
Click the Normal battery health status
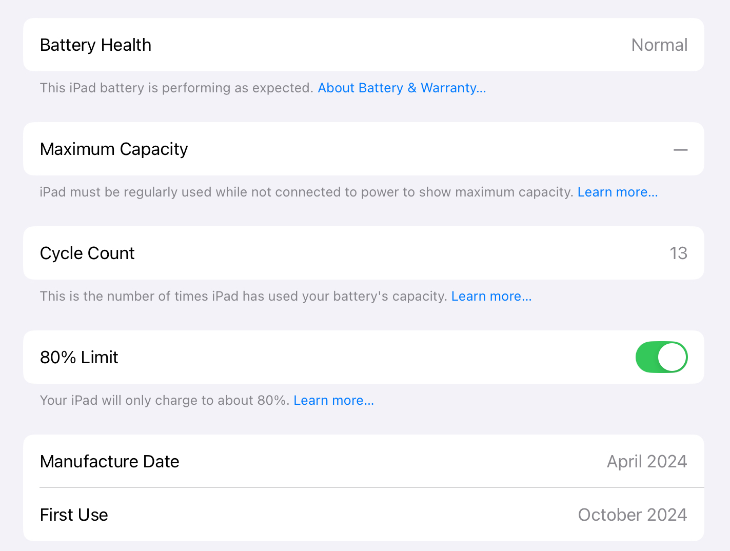pyautogui.click(x=659, y=45)
